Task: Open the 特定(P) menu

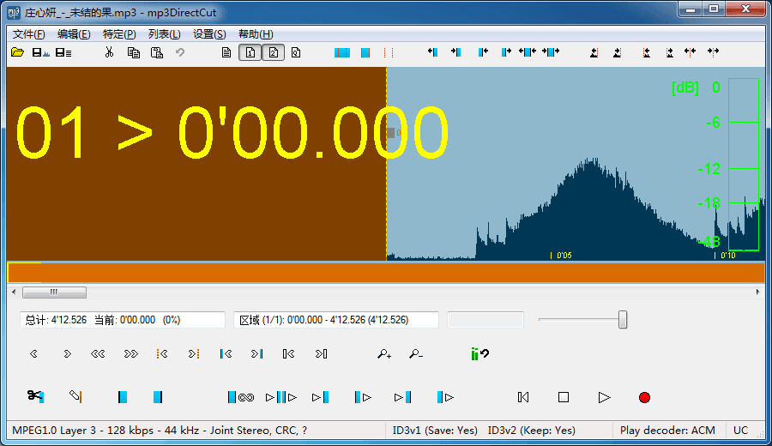Action: [119, 34]
